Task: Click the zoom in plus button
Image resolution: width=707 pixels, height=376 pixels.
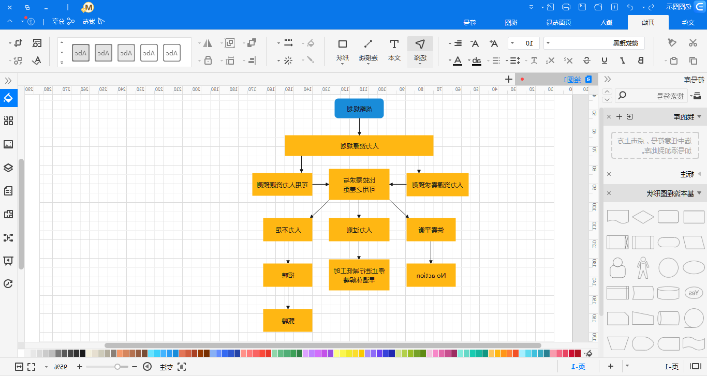Action: (x=79, y=367)
